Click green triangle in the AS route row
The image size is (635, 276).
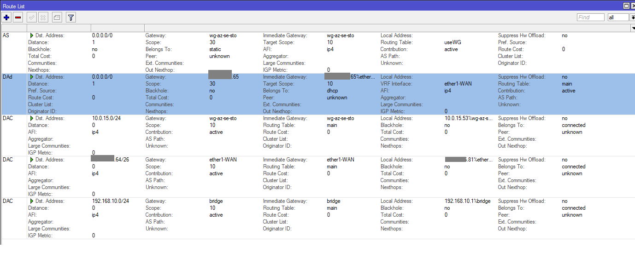[32, 35]
